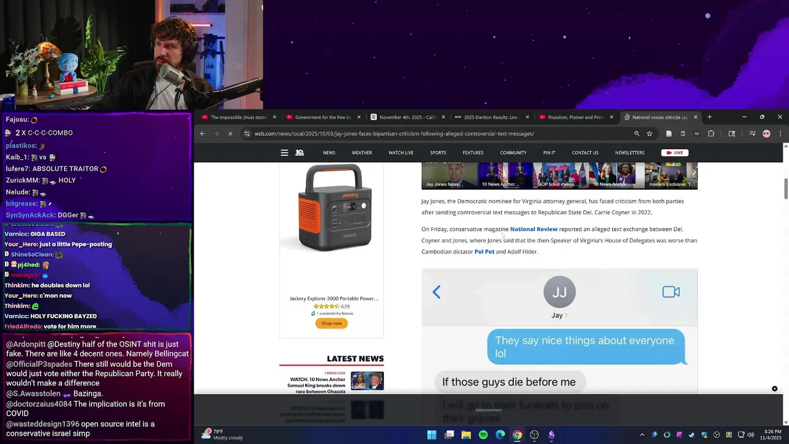The height and width of the screenshot is (444, 789).
Task: Open the COMMUNITY menu item
Action: coord(513,152)
